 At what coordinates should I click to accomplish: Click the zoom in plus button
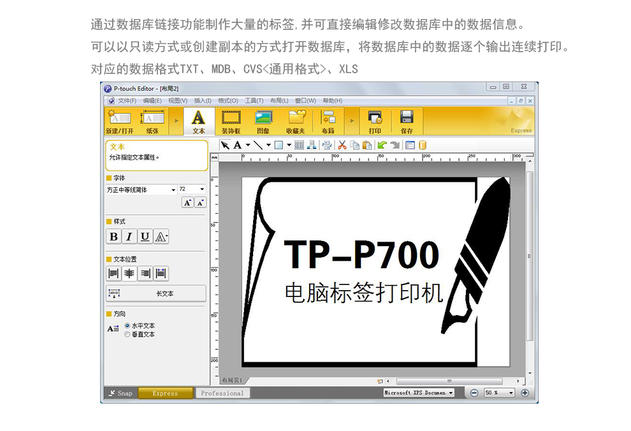click(525, 393)
